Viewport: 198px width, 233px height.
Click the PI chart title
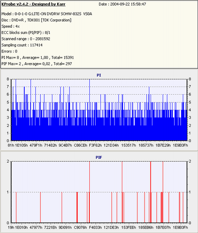pos(99,75)
